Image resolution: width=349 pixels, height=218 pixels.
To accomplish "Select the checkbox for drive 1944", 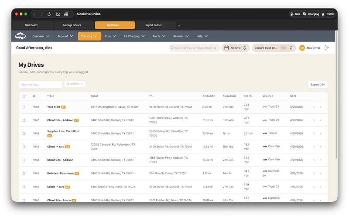I will click(x=24, y=160).
